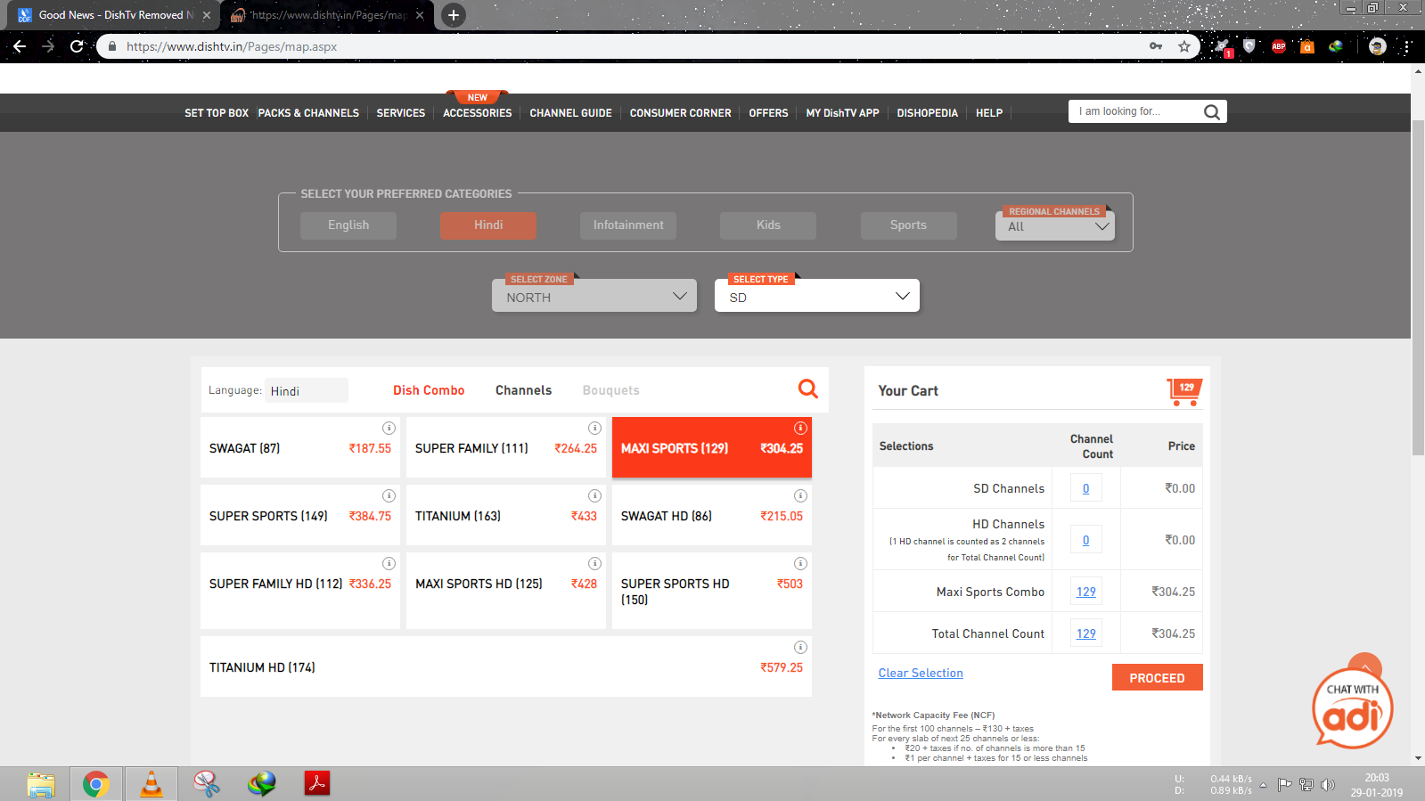Open the SET TOP BOX menu
Screen dimensions: 1425x801
coord(217,113)
